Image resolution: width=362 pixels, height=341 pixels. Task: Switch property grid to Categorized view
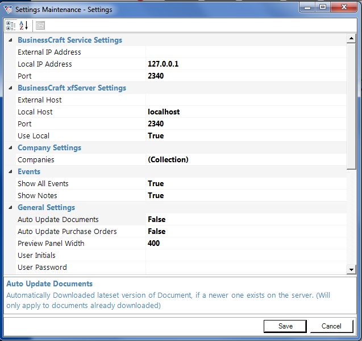11,26
